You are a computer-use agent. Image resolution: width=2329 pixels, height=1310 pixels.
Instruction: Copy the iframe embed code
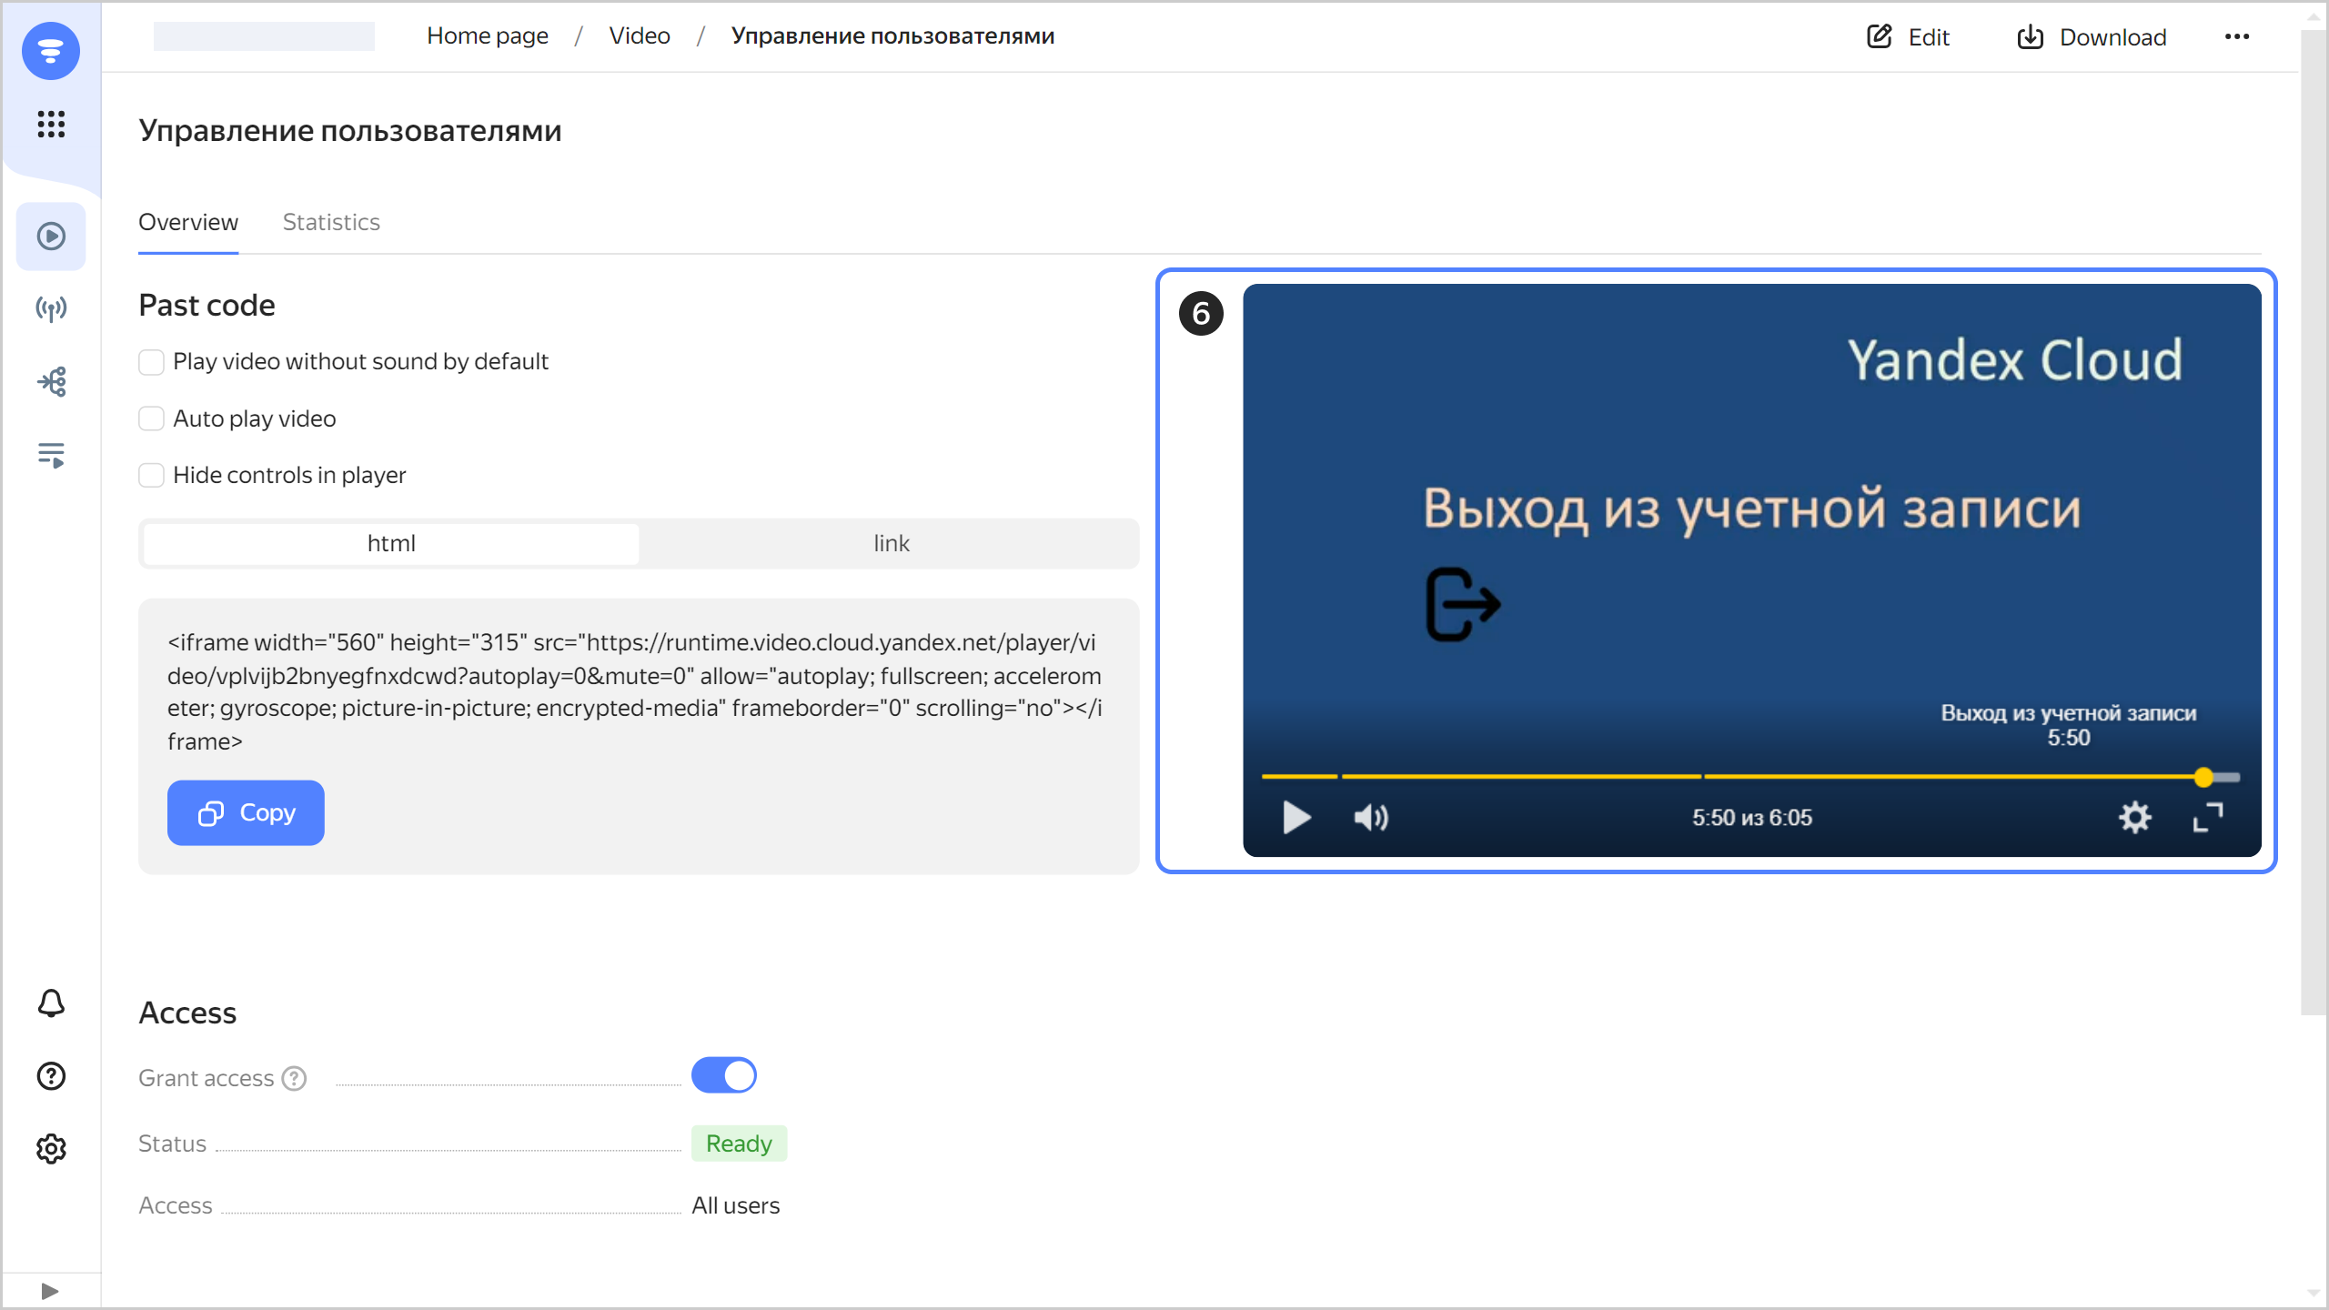pyautogui.click(x=246, y=812)
